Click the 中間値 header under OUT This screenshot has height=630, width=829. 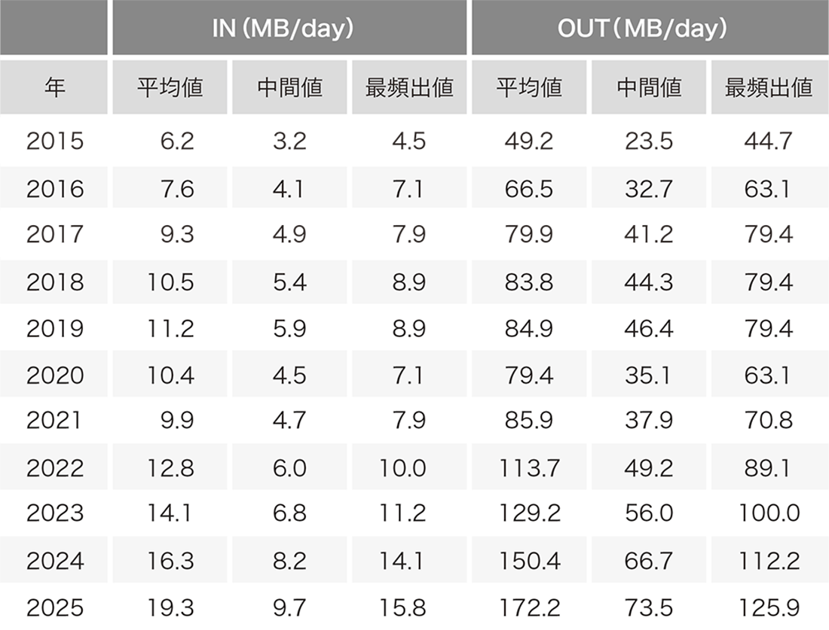pos(649,88)
